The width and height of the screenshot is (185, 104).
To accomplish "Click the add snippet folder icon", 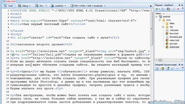I will (162, 68).
